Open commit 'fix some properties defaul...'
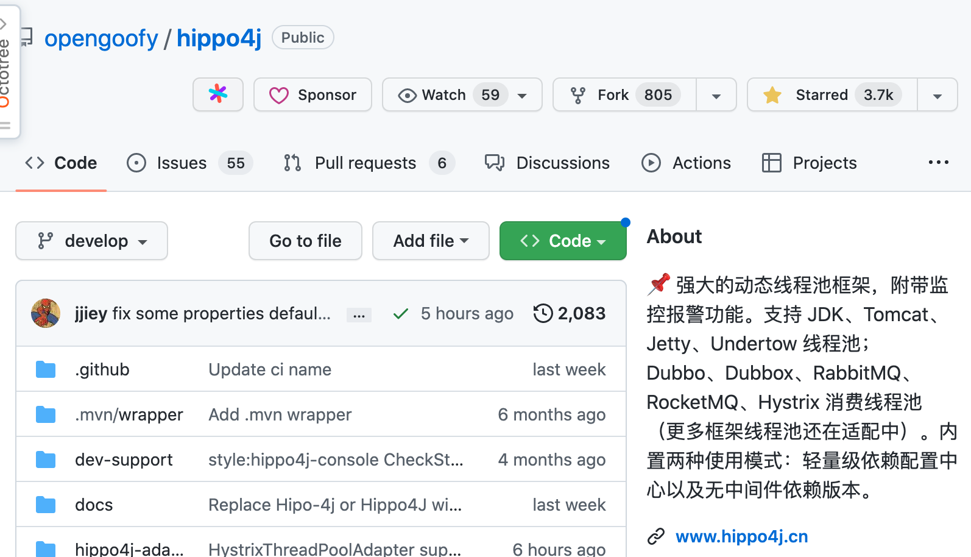Image resolution: width=971 pixels, height=557 pixels. [222, 313]
